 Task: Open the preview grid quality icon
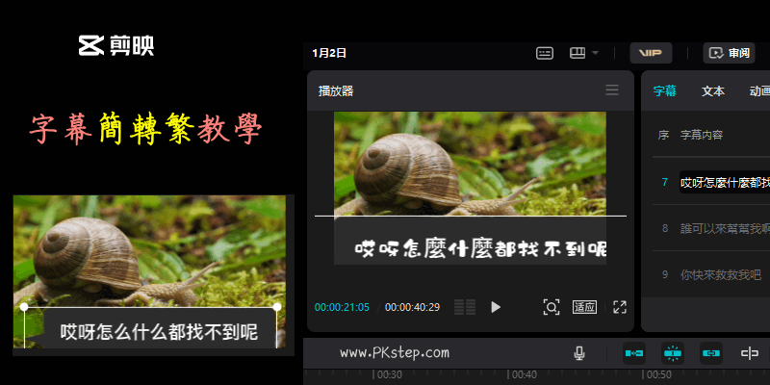pos(465,307)
